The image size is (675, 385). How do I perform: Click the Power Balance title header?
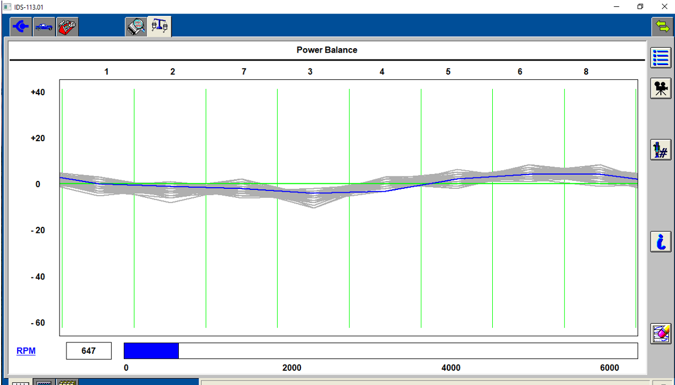[x=326, y=50]
